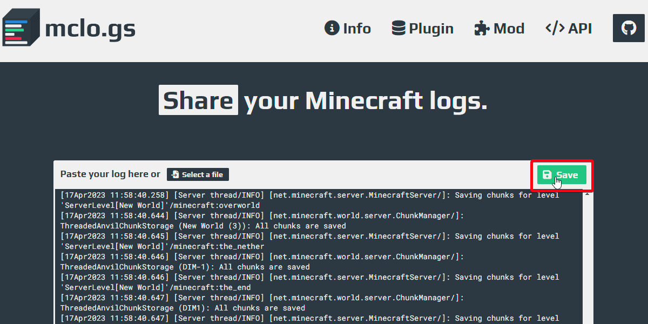Click the '/minecraft:the_nether' log line
Screen dimensions: 648x324
click(x=163, y=246)
